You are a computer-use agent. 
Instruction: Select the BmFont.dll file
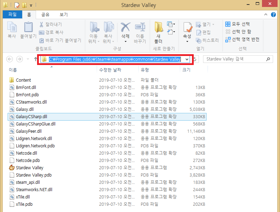[107, 87]
